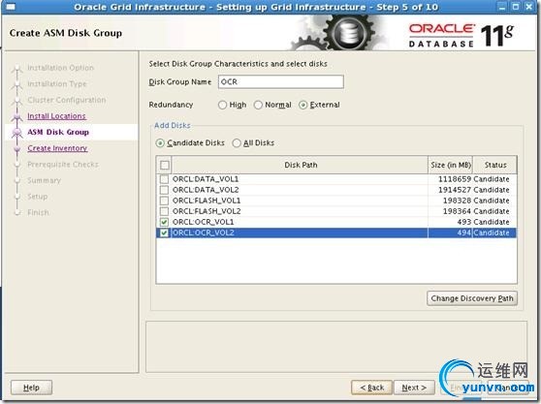
Task: Uncheck the ORCL:OCR_VOL1 disk checkbox
Action: (x=164, y=222)
